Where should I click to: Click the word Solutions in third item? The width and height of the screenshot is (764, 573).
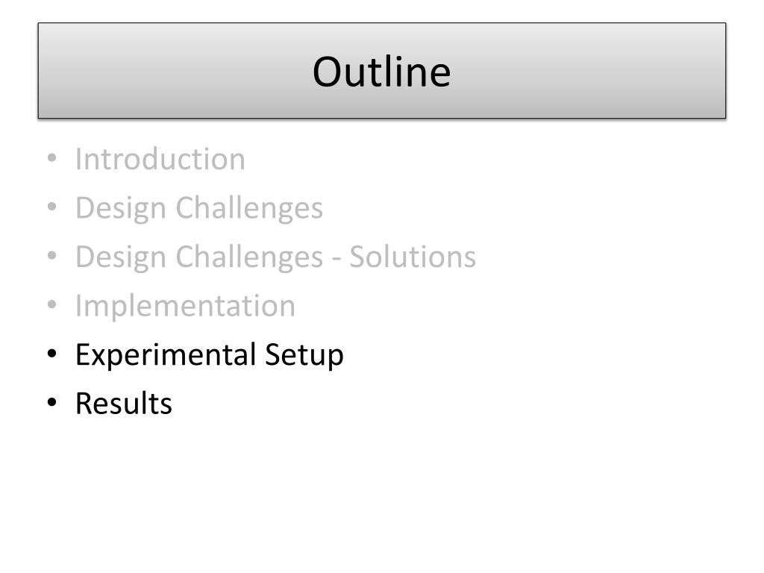pyautogui.click(x=413, y=257)
